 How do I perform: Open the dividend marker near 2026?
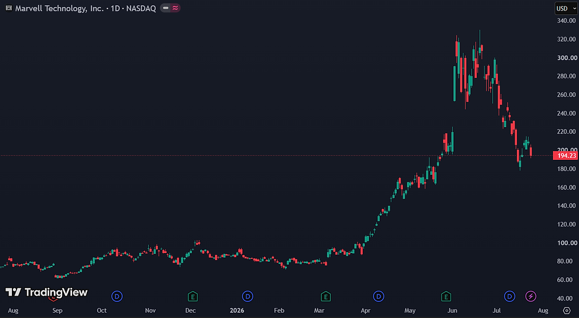[x=248, y=296]
